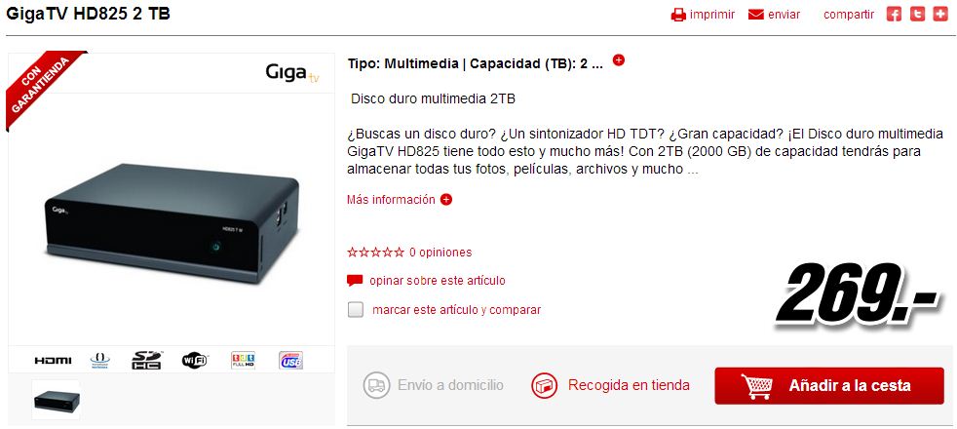Select 'Recogida en tienda' option

[610, 386]
